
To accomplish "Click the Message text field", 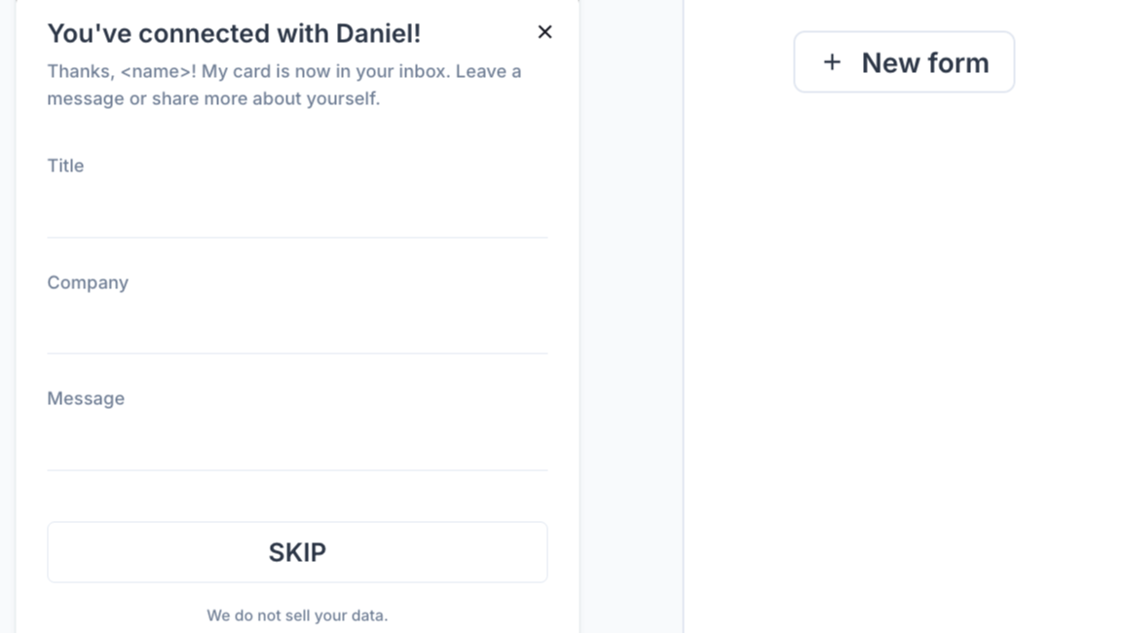I will pyautogui.click(x=297, y=446).
